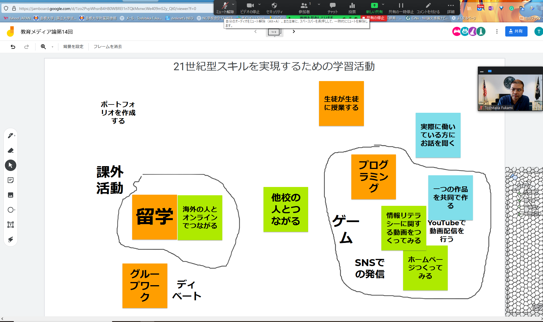Click 背景を設定 to set background
This screenshot has height=322, width=543.
tap(73, 47)
